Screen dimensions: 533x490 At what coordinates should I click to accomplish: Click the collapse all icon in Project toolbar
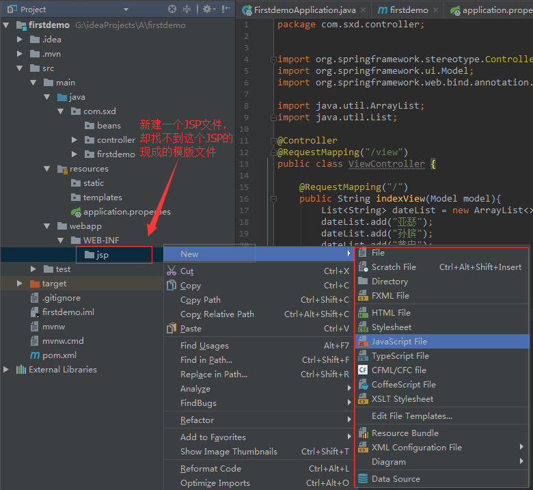(187, 9)
